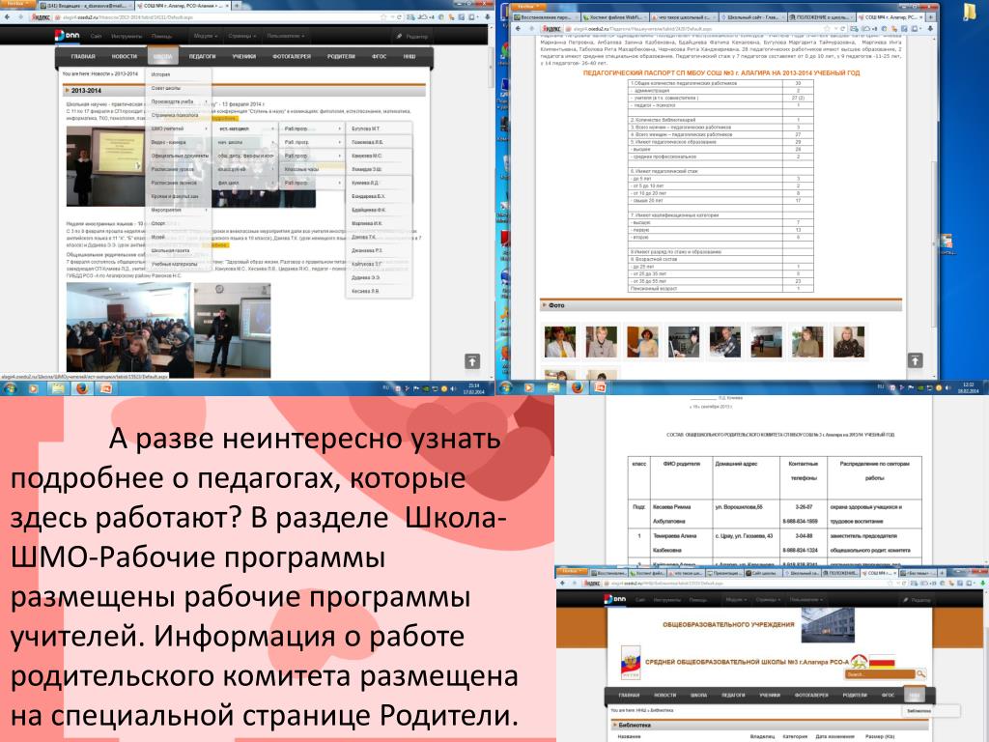
Task: Click the Firefox icon on the left taskbar
Action: click(81, 388)
